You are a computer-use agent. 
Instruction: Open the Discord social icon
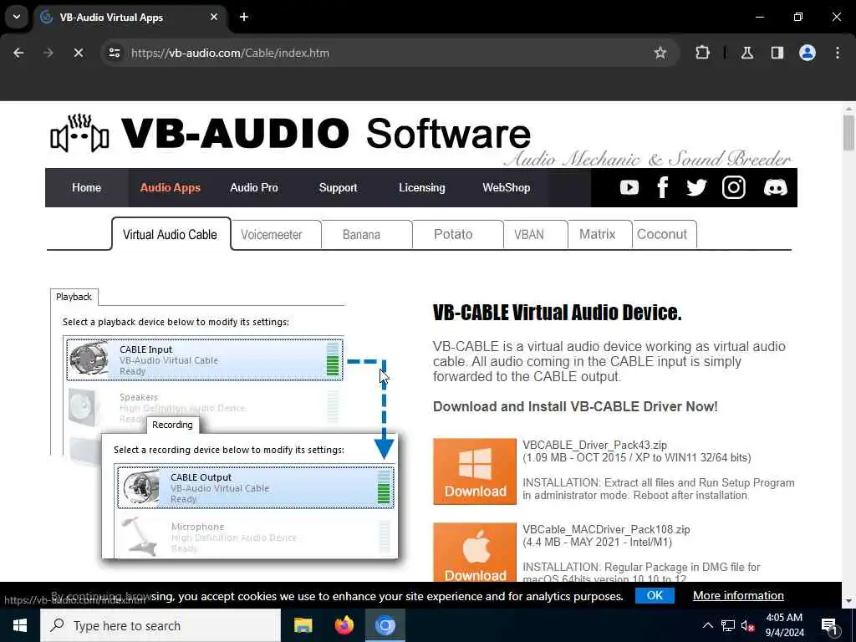click(x=775, y=188)
